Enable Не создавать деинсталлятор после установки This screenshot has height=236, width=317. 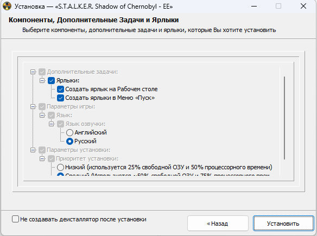[x=15, y=219]
